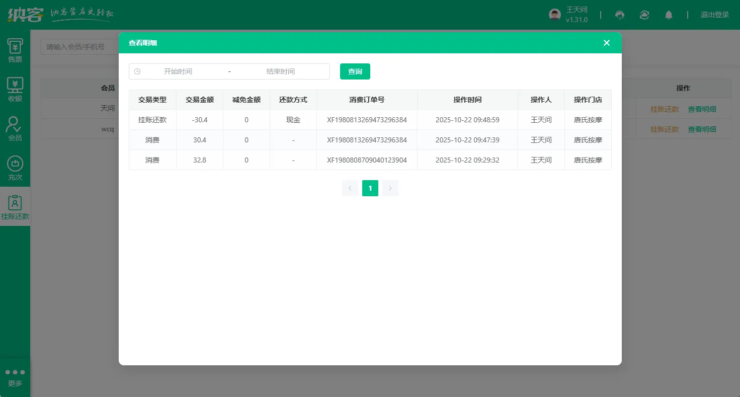The image size is (740, 397).
Task: Click the data sync icon
Action: pos(644,15)
